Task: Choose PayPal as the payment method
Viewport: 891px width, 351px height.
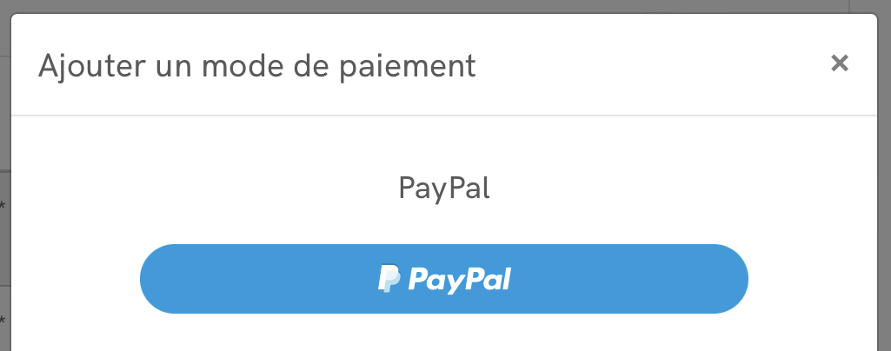Action: [444, 279]
